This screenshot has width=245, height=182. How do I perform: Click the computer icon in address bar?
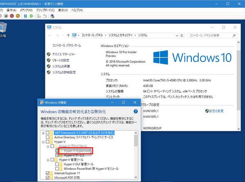coord(74,35)
